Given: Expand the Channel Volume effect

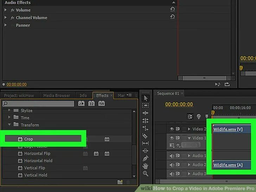Looking at the screenshot, I should pyautogui.click(x=5, y=18).
